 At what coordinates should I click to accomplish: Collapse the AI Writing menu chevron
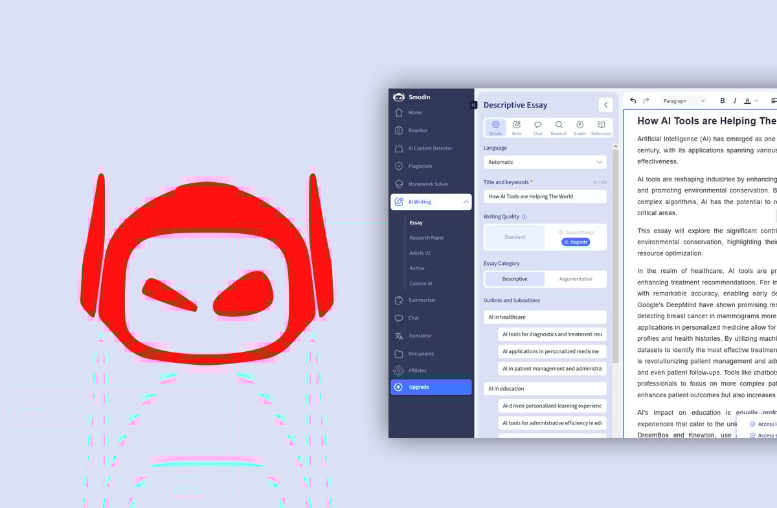pyautogui.click(x=466, y=202)
